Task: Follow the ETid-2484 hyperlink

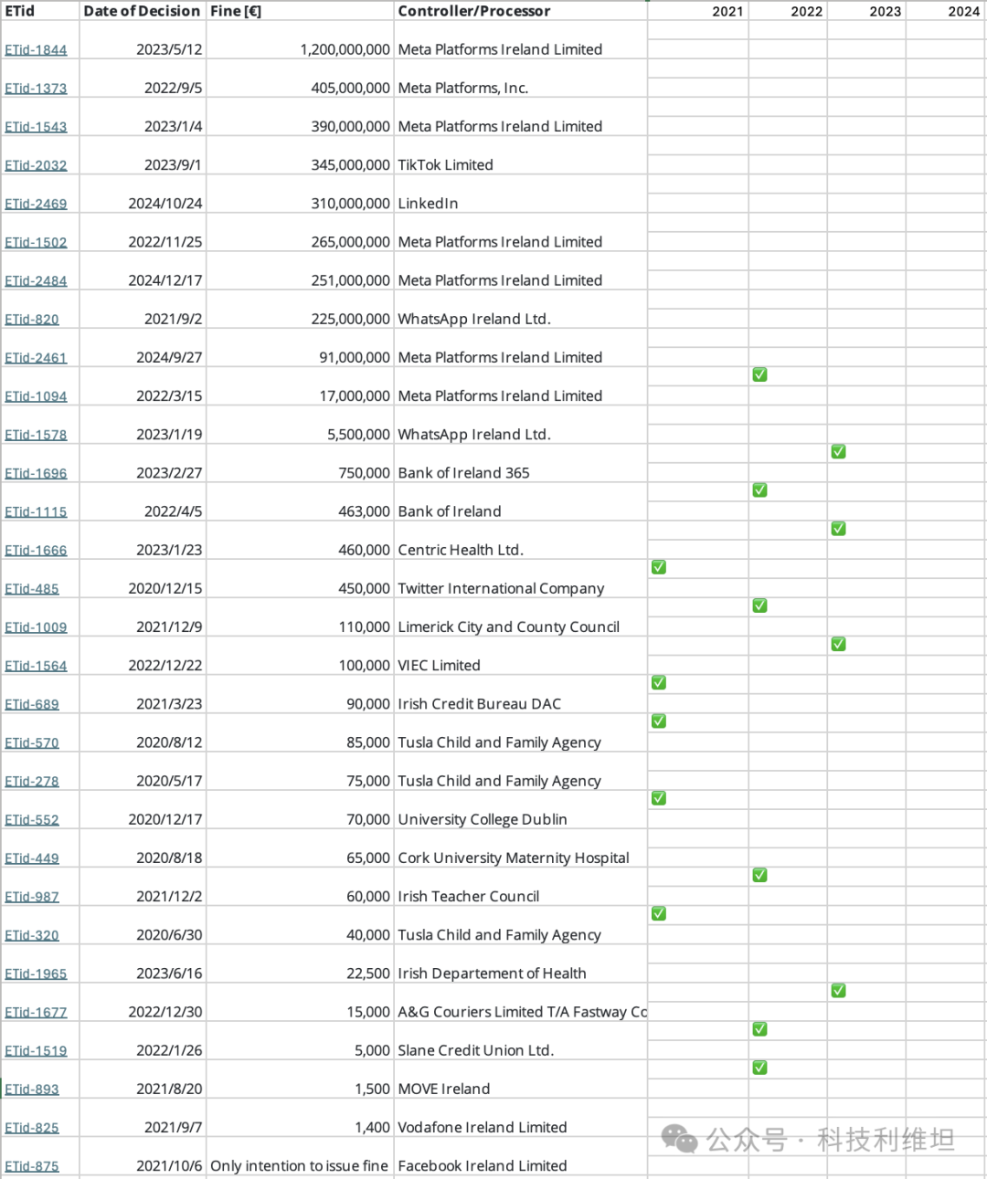Action: 36,280
